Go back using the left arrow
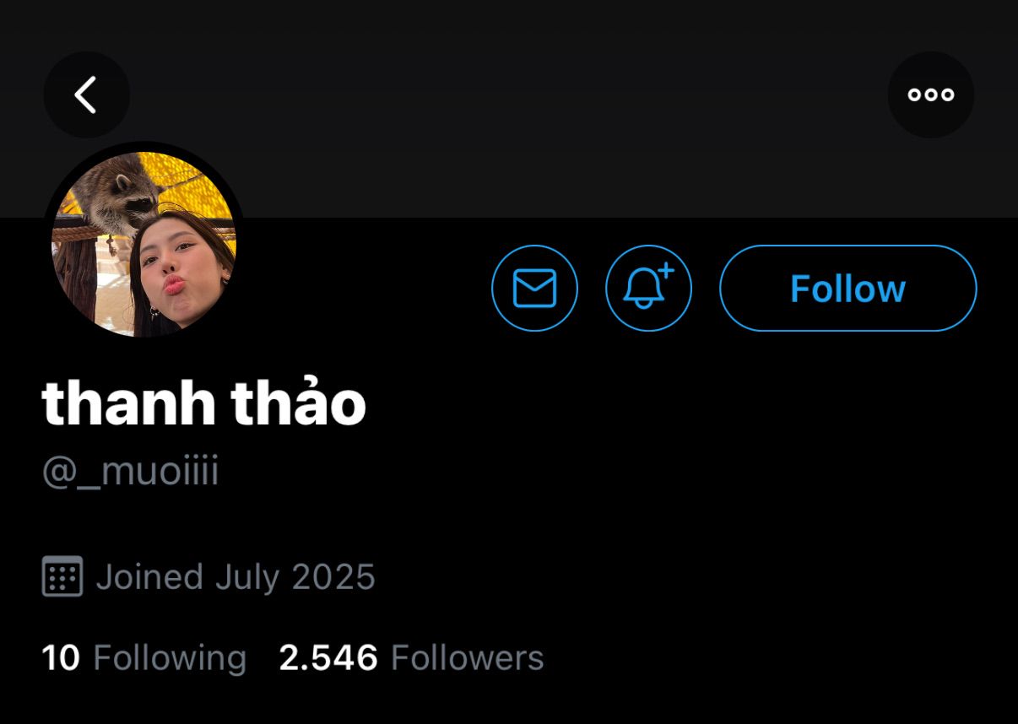Viewport: 1018px width, 724px height. pos(86,95)
